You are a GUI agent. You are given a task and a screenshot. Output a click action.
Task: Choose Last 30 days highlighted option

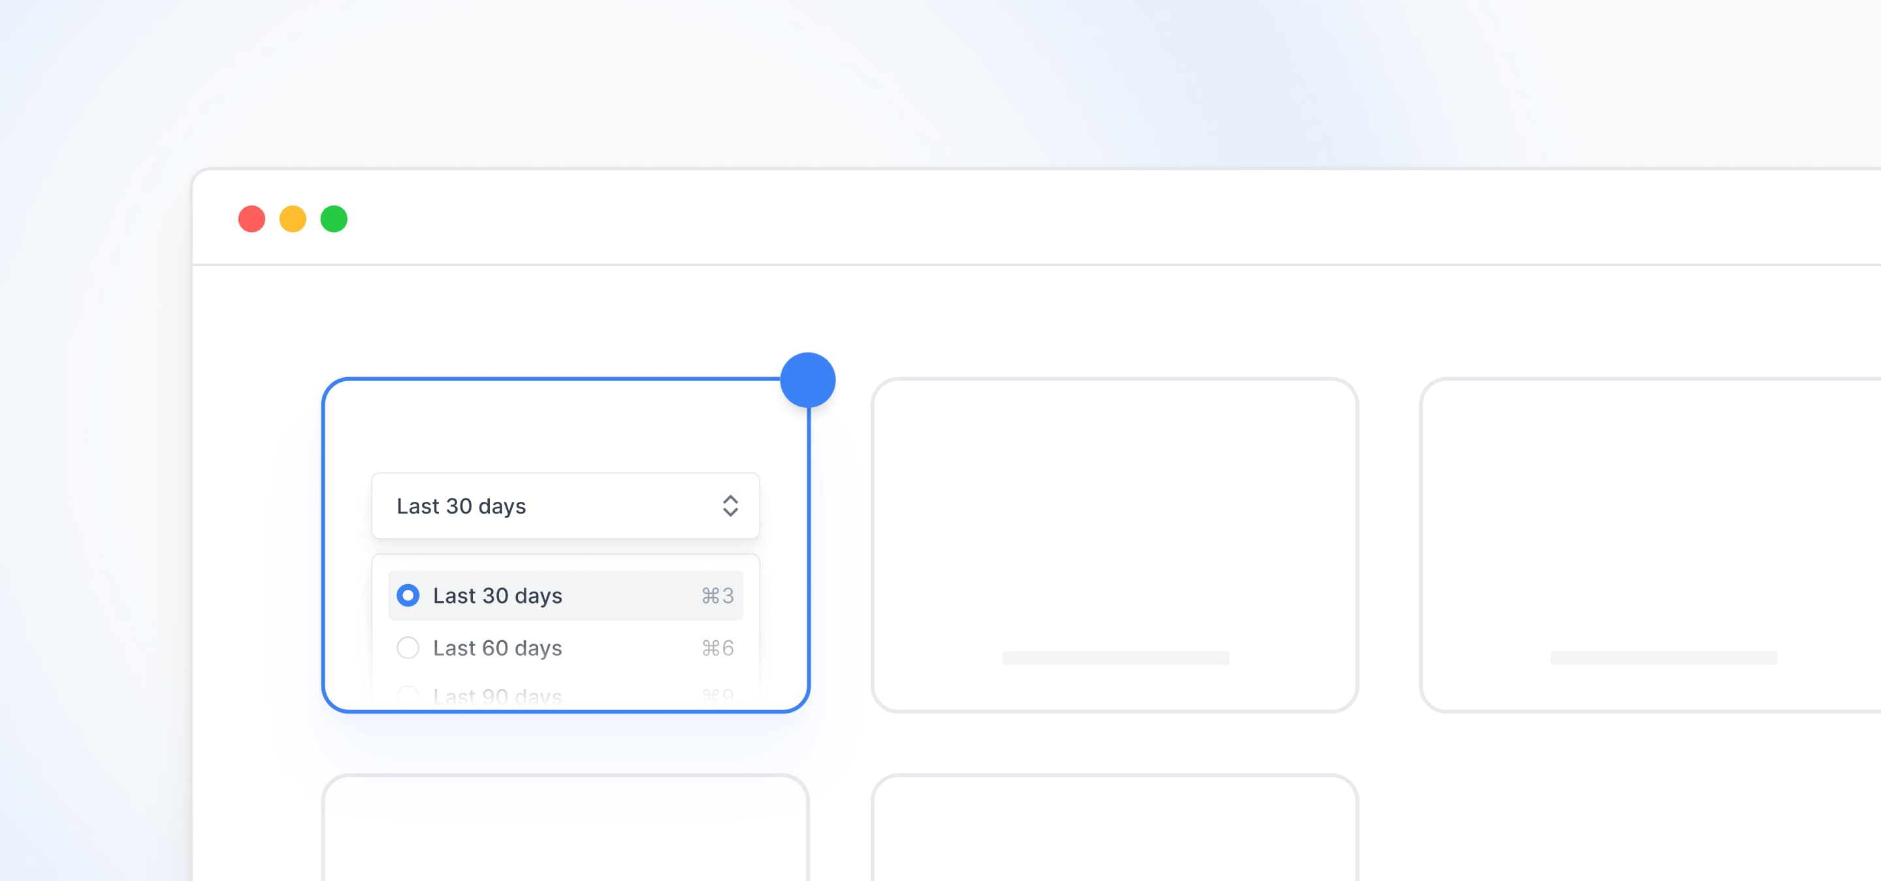tap(497, 596)
